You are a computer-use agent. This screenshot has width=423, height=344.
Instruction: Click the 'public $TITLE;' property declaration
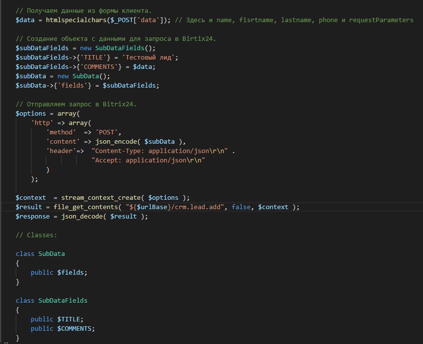(57, 319)
